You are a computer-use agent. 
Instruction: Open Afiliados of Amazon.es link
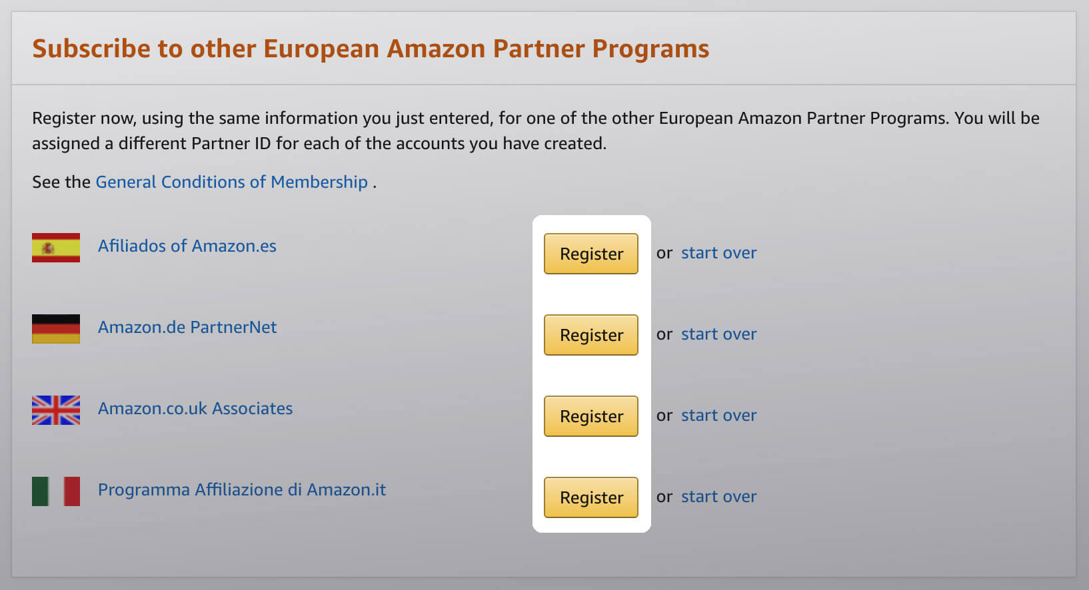point(187,246)
